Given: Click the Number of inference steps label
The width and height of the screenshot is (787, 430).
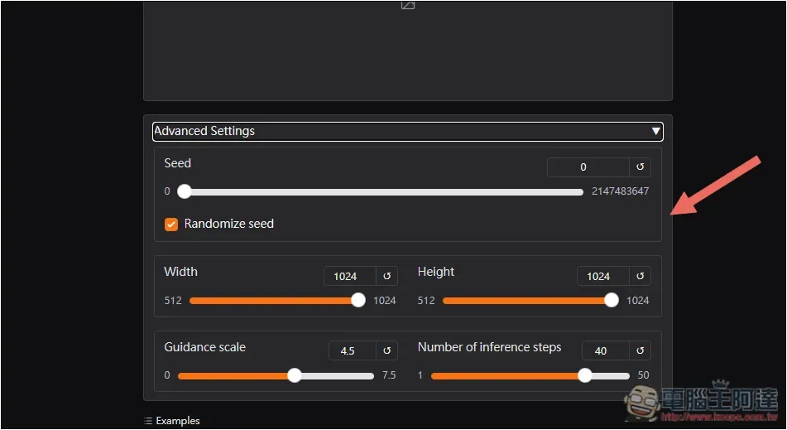Looking at the screenshot, I should [x=489, y=347].
